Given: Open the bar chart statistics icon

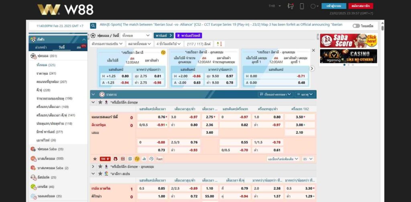Looking at the screenshot, I should [144, 159].
